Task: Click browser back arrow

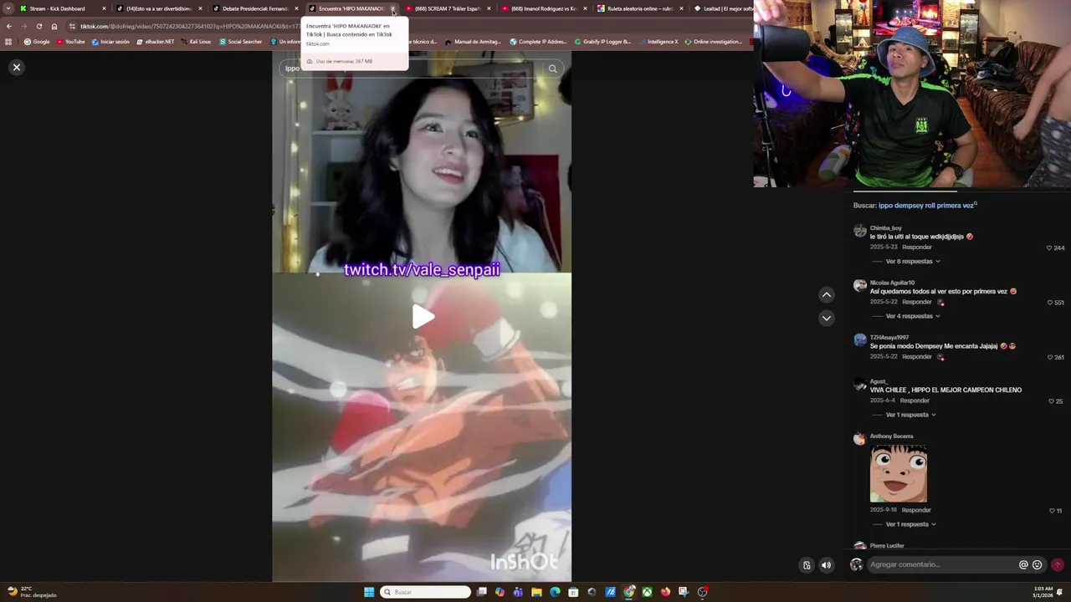Action: (9, 26)
